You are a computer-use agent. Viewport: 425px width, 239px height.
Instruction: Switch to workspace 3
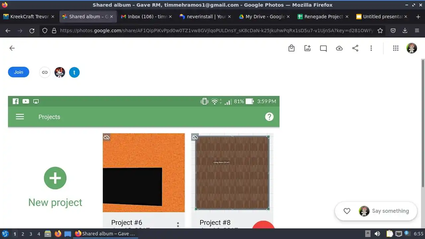(x=31, y=234)
